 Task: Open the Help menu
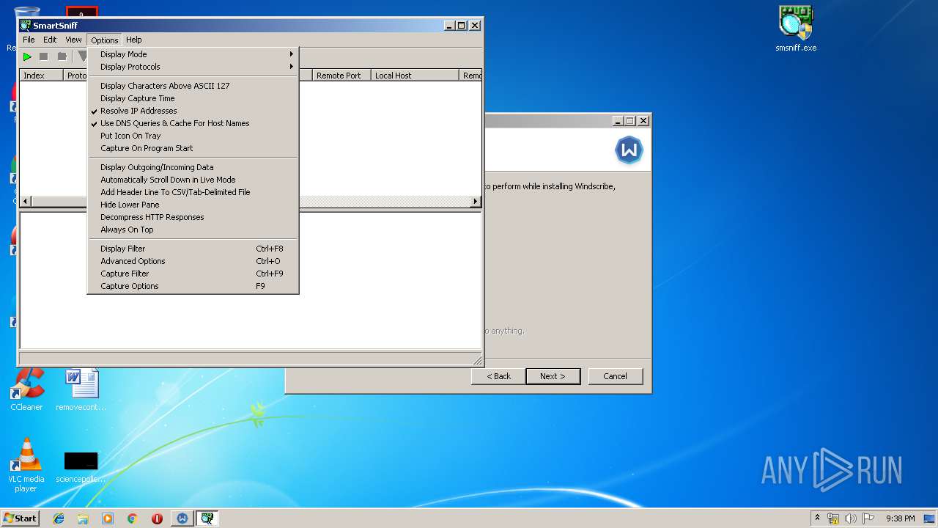point(133,40)
